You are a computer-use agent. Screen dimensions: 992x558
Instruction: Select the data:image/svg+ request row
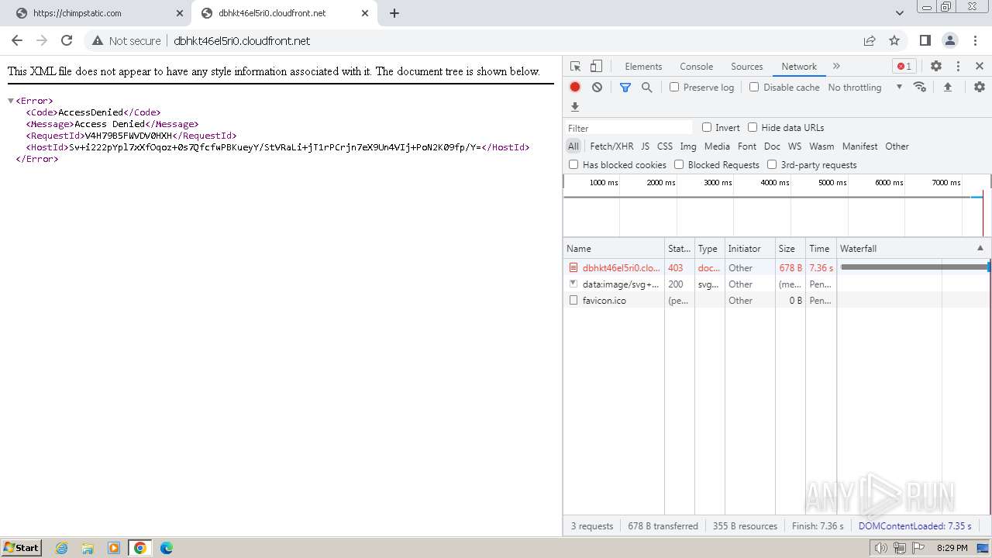point(777,284)
